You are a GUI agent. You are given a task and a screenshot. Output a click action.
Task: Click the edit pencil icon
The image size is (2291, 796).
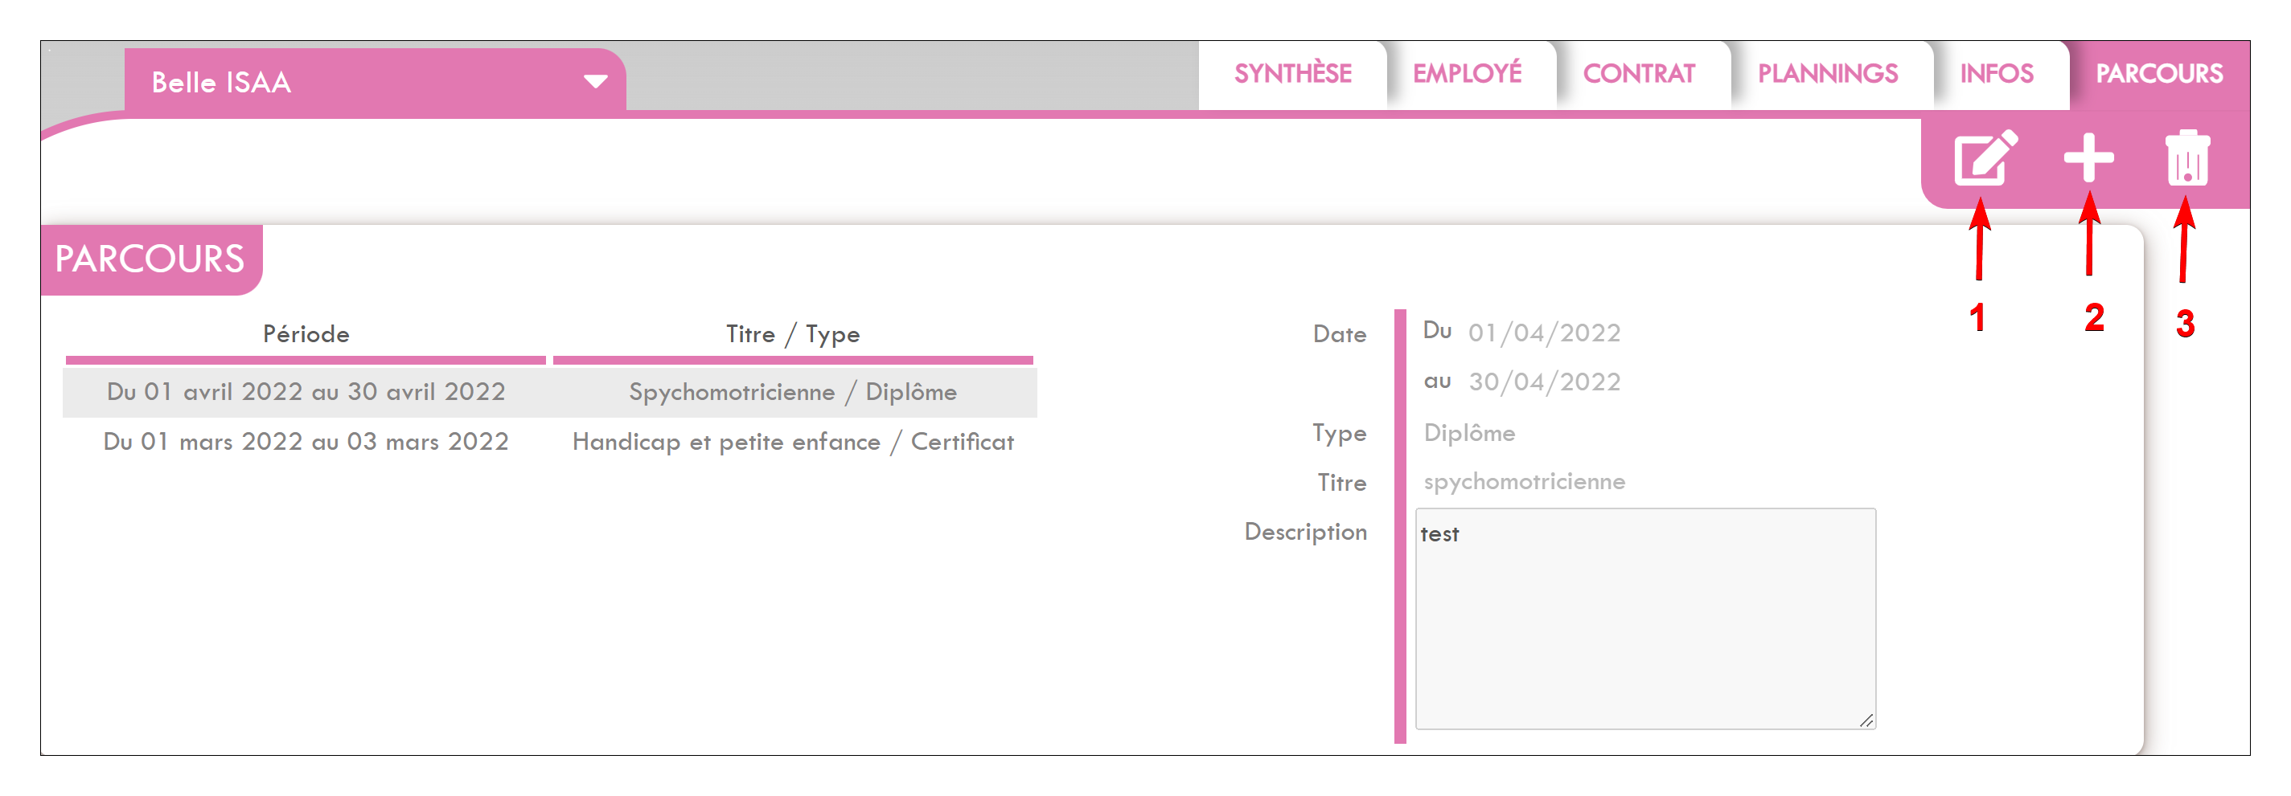tap(1984, 158)
